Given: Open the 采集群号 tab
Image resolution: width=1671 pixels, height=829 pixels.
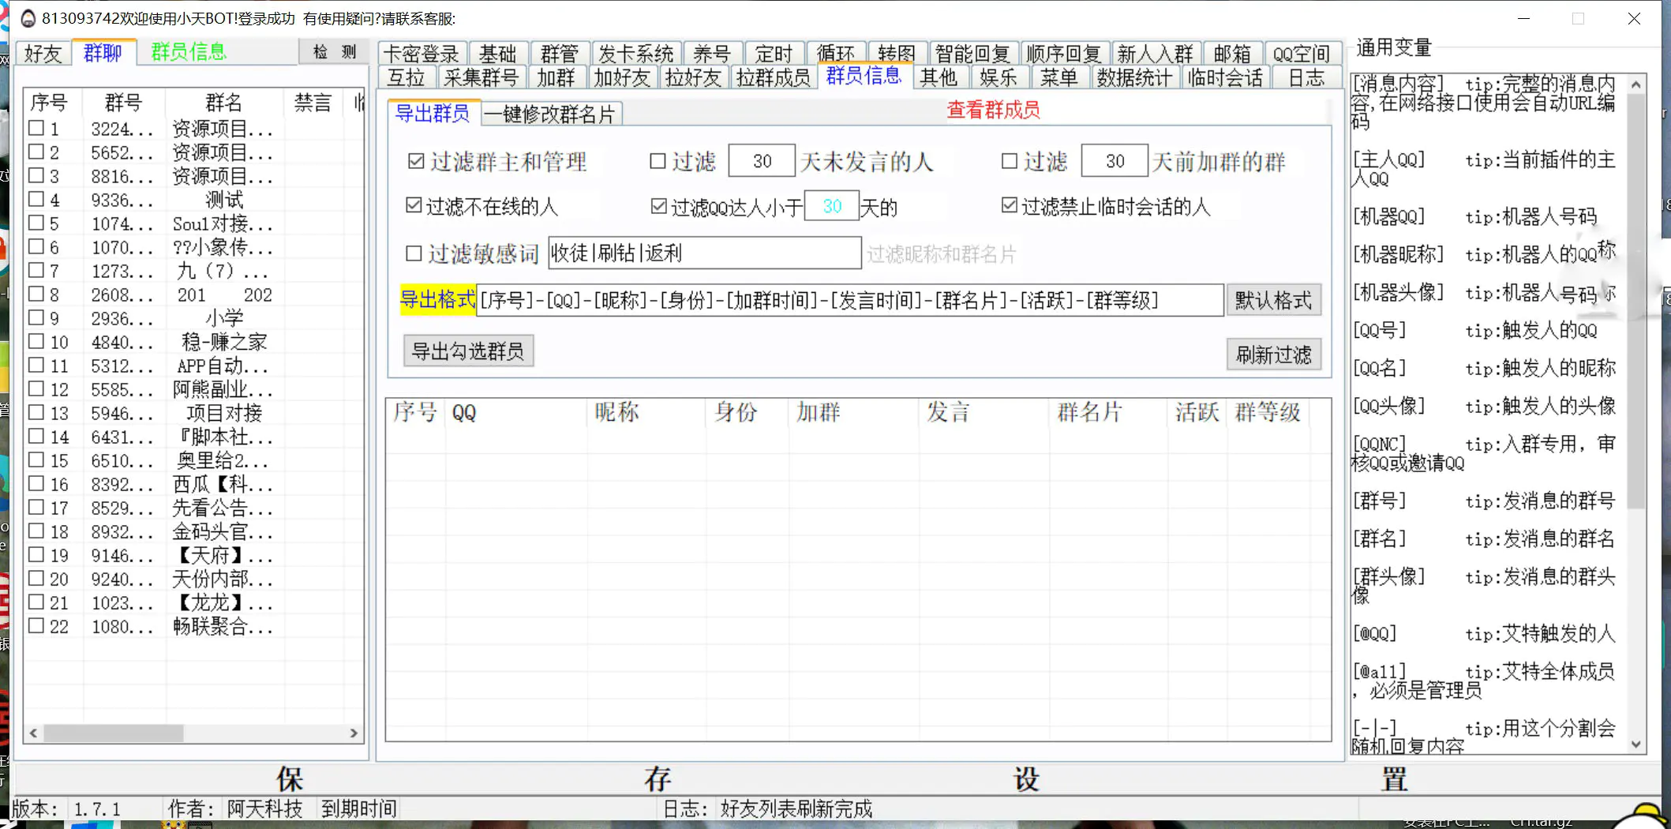Looking at the screenshot, I should tap(480, 77).
